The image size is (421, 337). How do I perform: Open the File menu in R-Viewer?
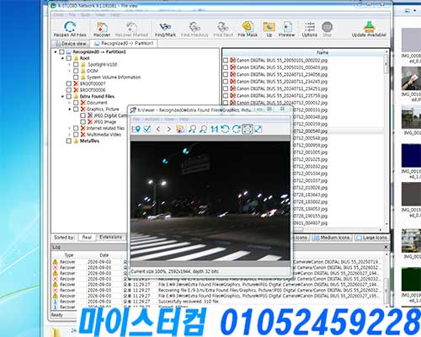point(136,120)
